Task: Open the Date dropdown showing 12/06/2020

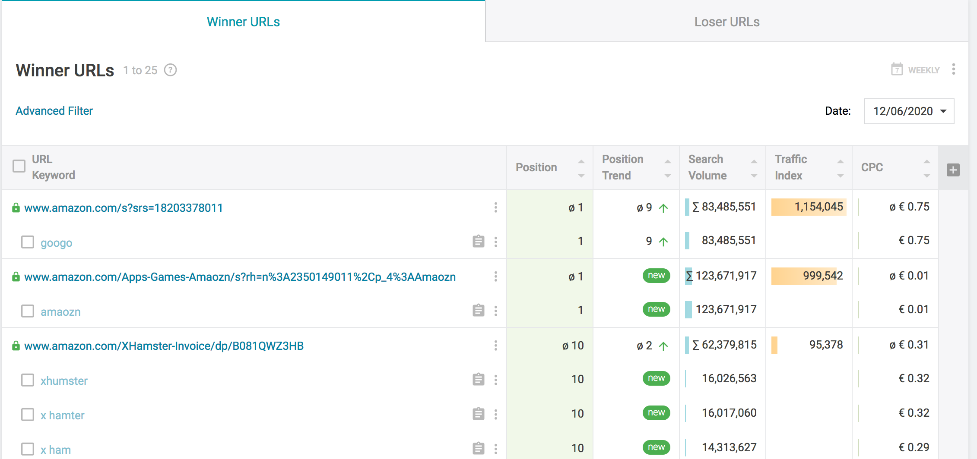Action: tap(909, 111)
